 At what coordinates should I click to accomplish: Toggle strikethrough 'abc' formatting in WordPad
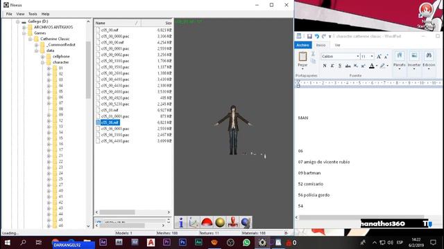coord(348,66)
